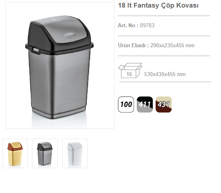The width and height of the screenshot is (221, 193).
Task: Click the Art. No label
Action: pyautogui.click(x=128, y=26)
